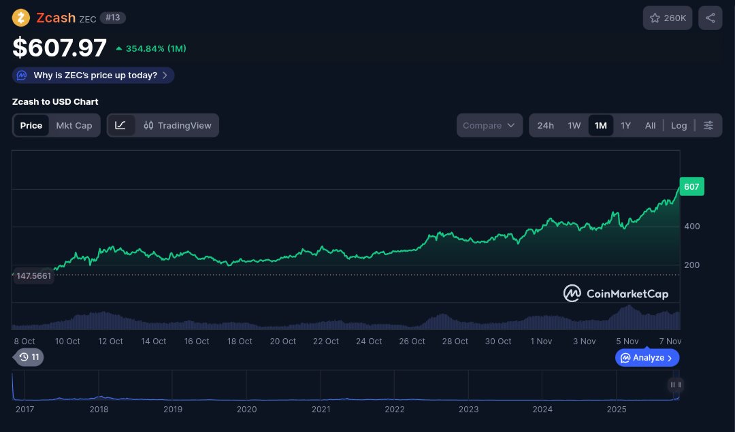Click the 28 Oct date axis label
The width and height of the screenshot is (735, 432).
pos(455,342)
